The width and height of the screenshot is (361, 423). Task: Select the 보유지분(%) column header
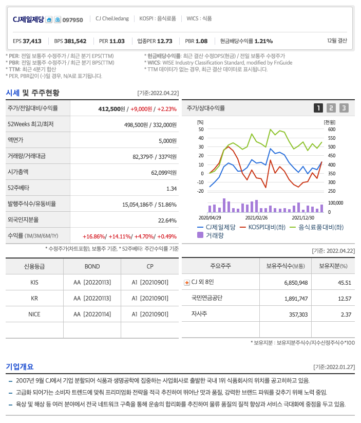(333, 266)
